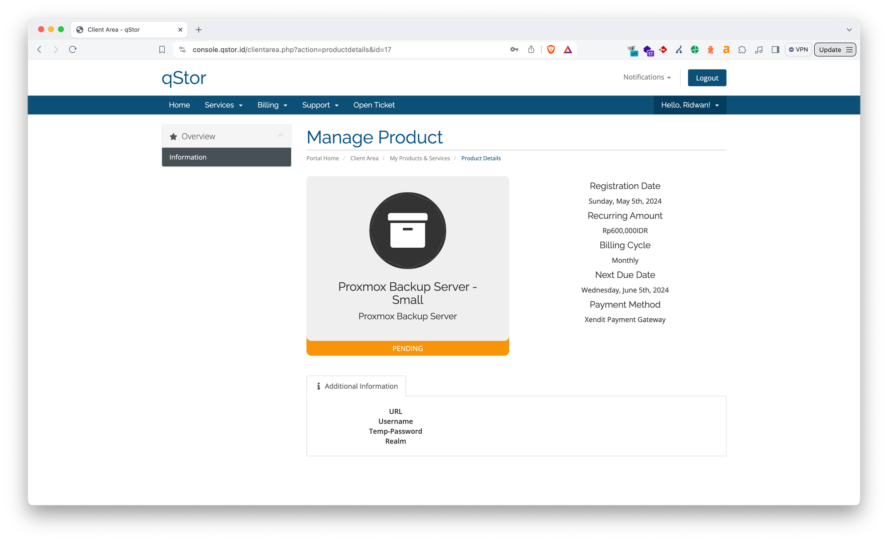
Task: Open the Notifications dropdown
Action: click(x=647, y=77)
